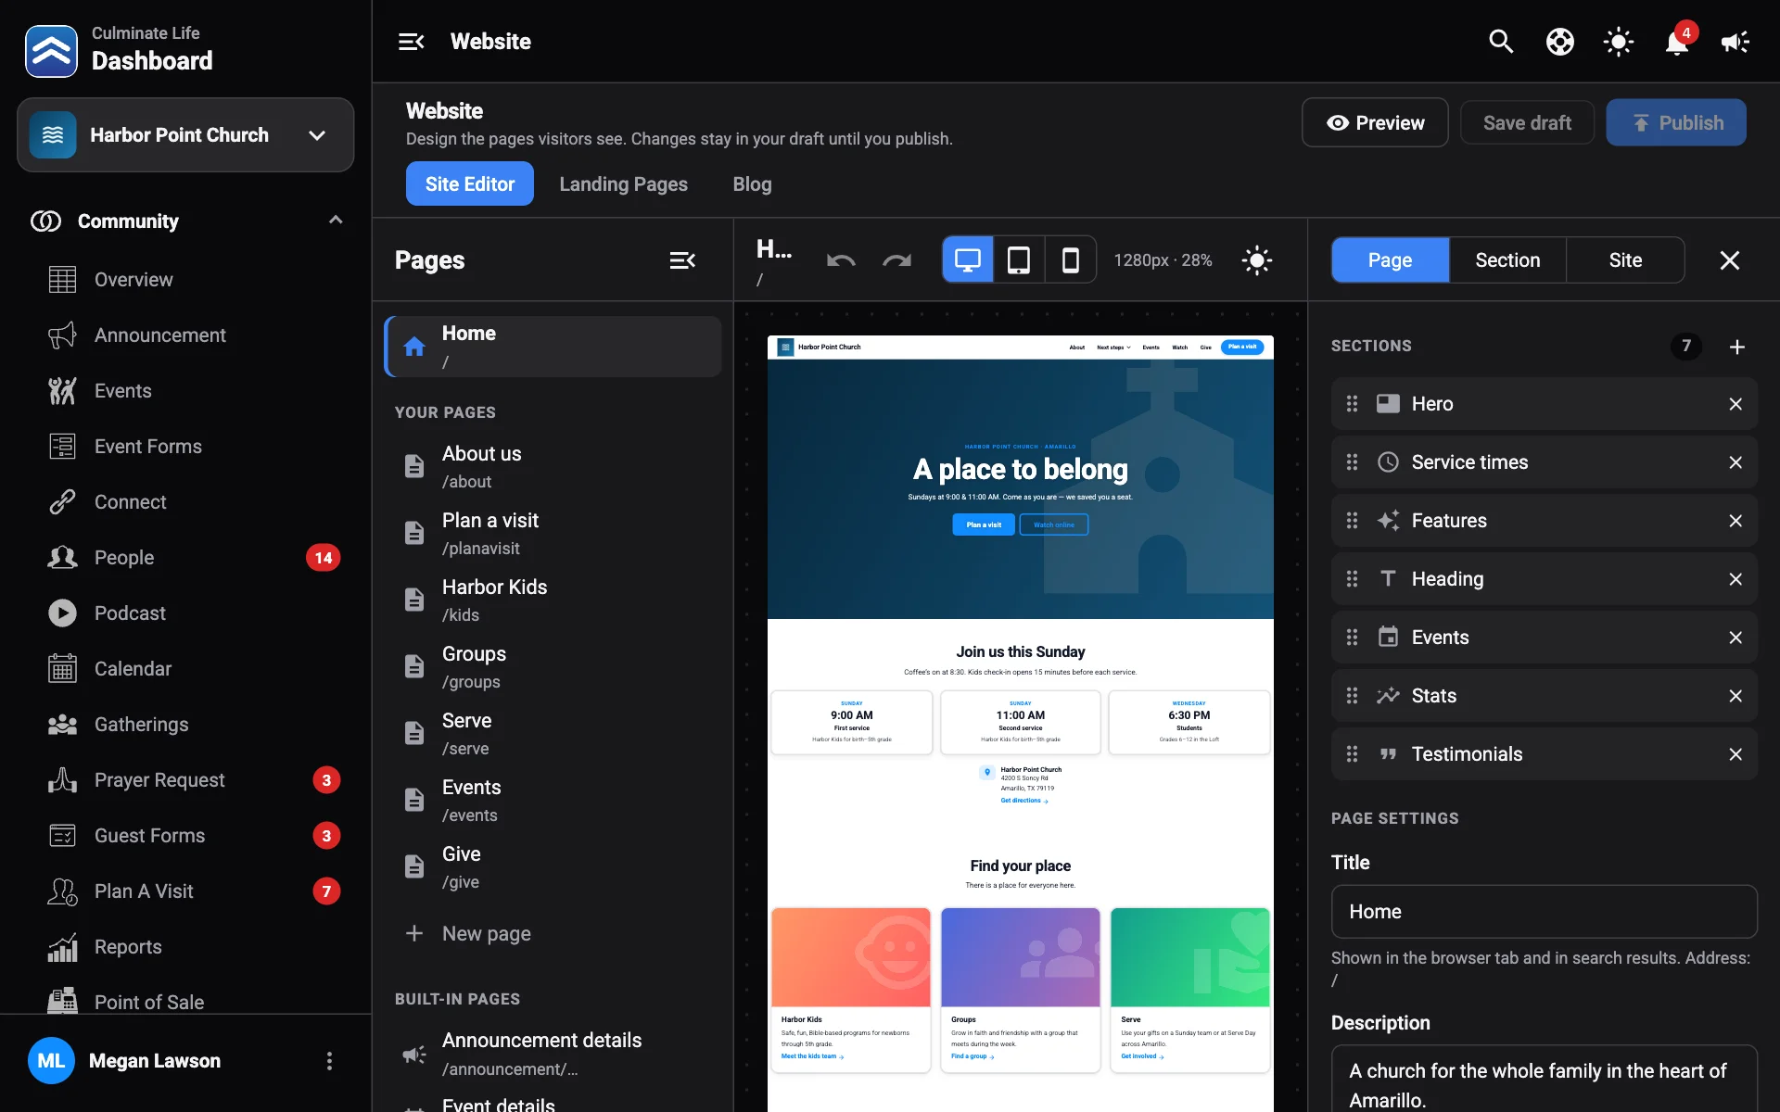The width and height of the screenshot is (1780, 1112).
Task: Select the Home page in Pages list
Action: (x=553, y=347)
